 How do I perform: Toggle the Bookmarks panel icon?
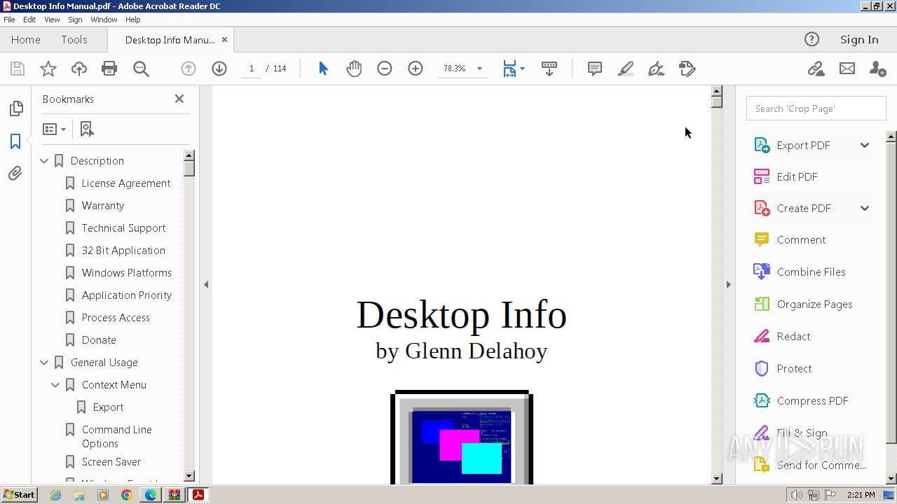coord(15,141)
